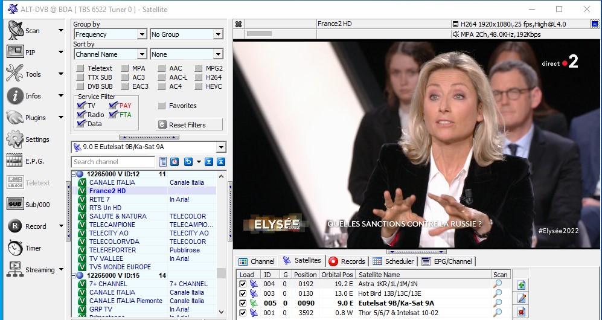The width and height of the screenshot is (602, 320).
Task: Collapse the 12265000 V ID:12 group
Action: pos(73,174)
